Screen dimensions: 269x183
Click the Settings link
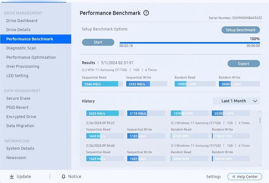(213, 177)
